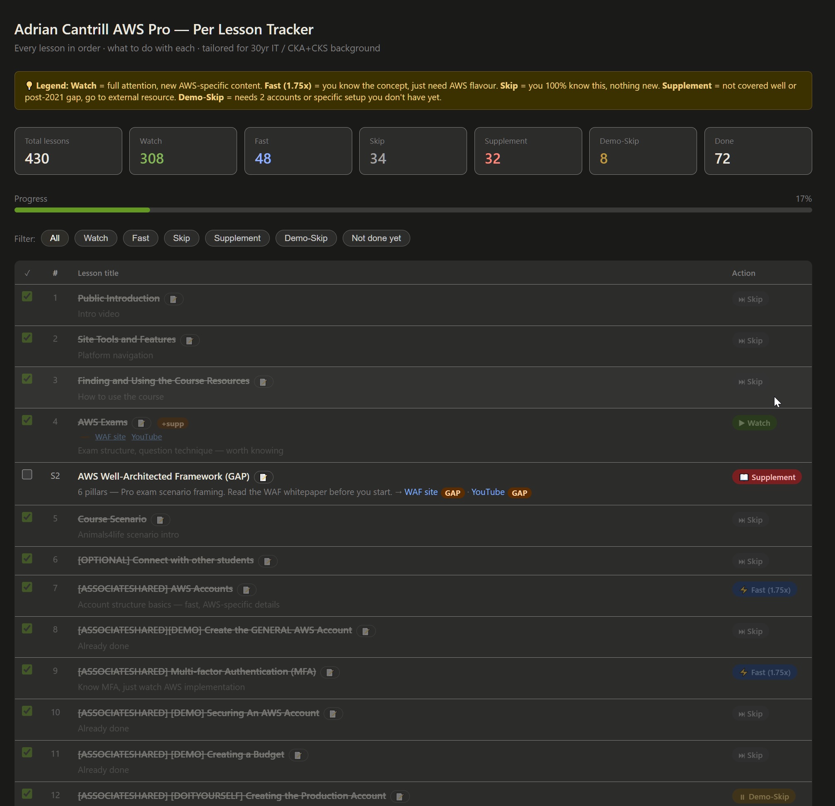The image size is (835, 806).
Task: Open WAF site link in lesson S2 description
Action: (421, 492)
